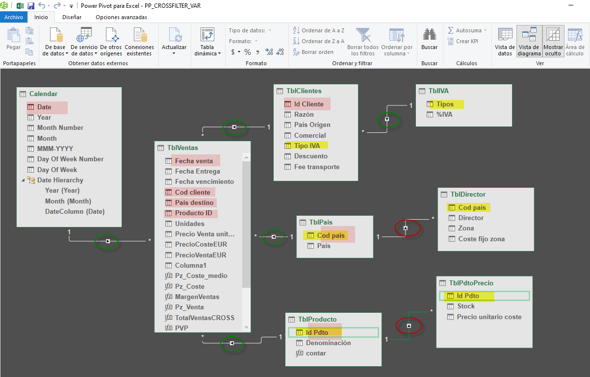Select Vista de diagrama icon

point(530,40)
